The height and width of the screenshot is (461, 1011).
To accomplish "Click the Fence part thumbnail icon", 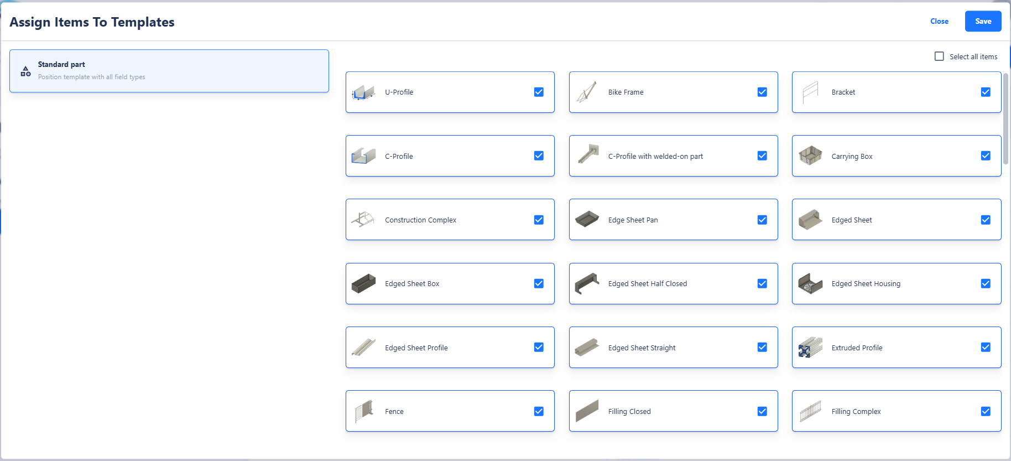I will [x=363, y=411].
